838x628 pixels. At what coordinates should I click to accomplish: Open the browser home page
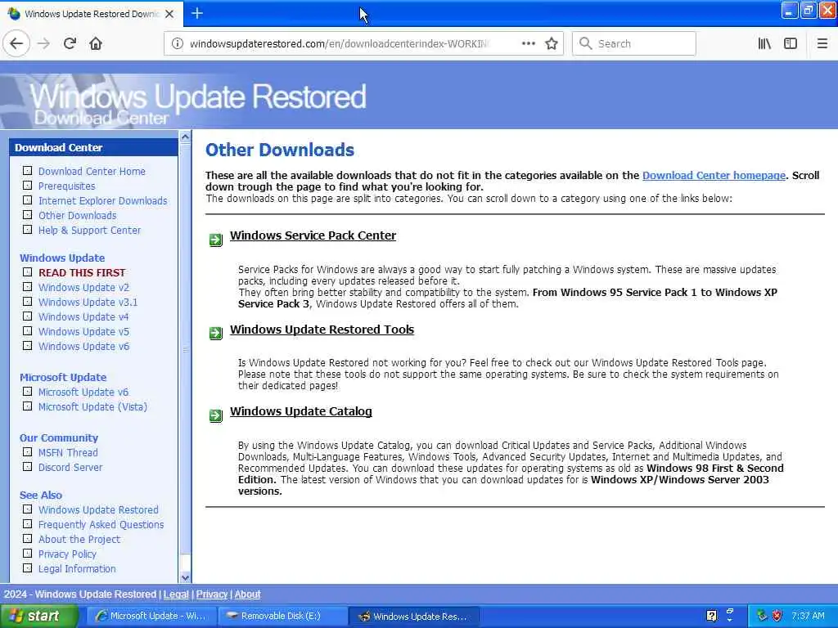pyautogui.click(x=96, y=43)
